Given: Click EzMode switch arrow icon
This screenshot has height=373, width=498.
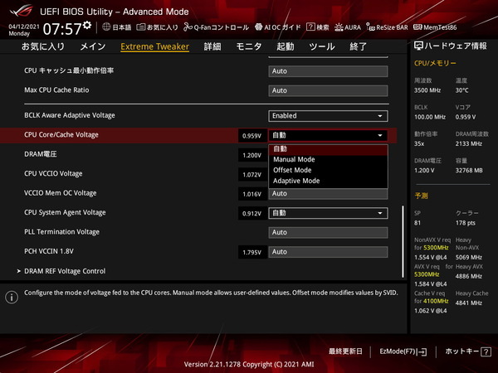Looking at the screenshot, I should point(422,351).
